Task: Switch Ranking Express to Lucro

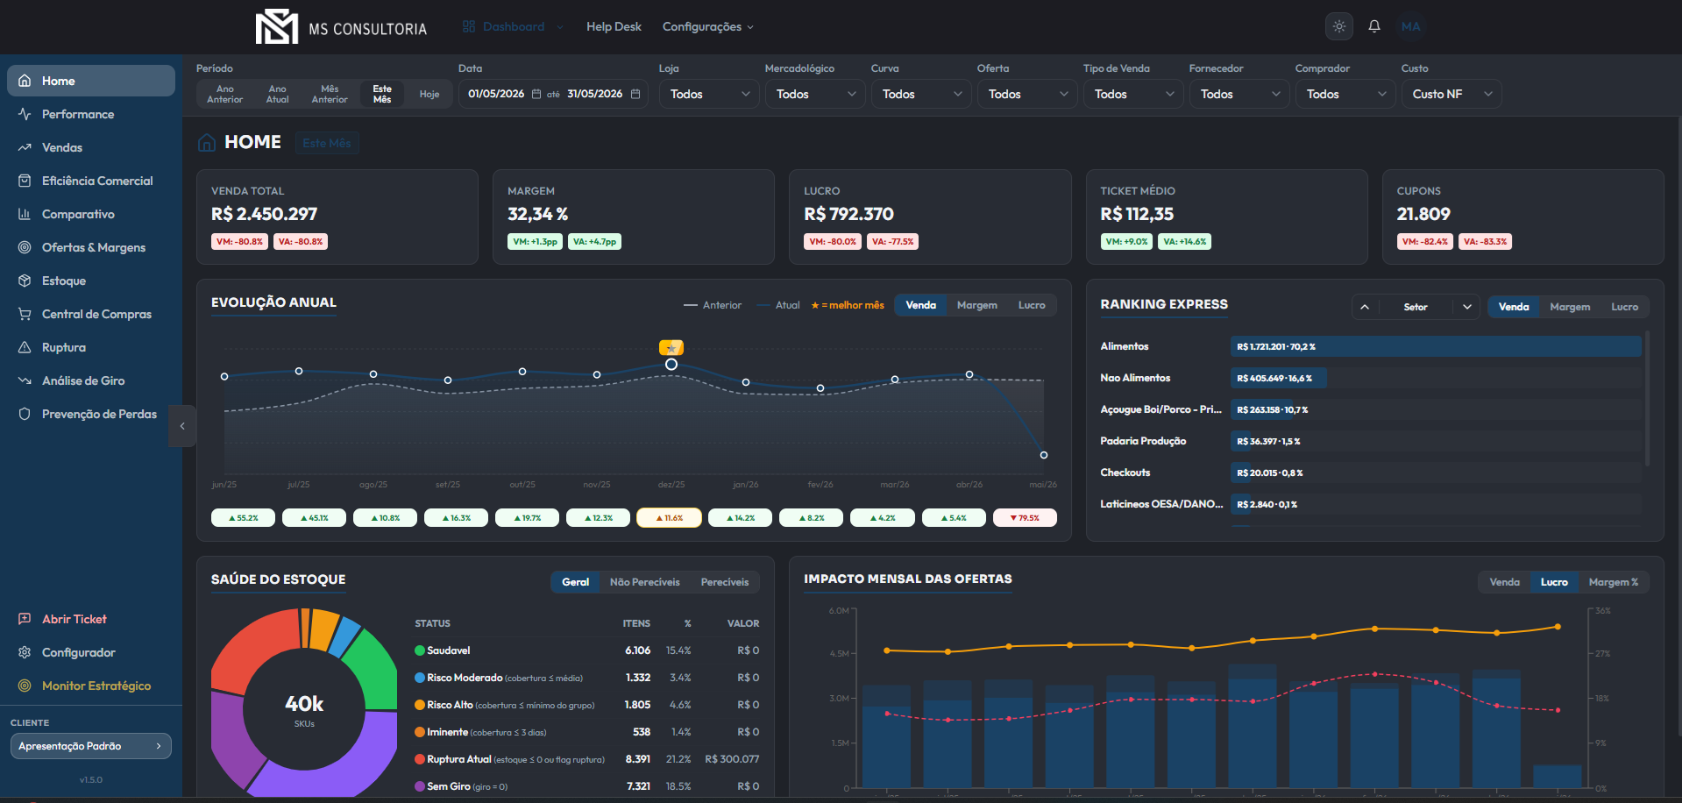Action: [1624, 307]
